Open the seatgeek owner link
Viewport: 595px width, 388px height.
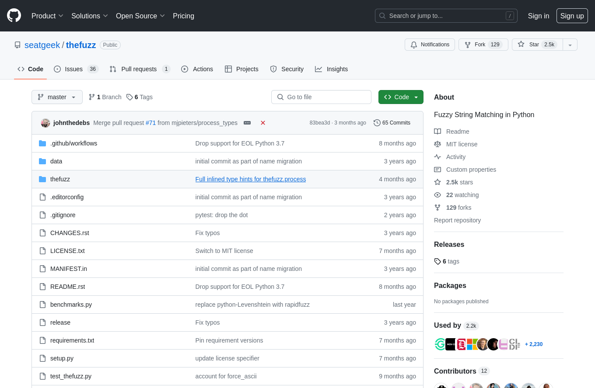point(42,45)
